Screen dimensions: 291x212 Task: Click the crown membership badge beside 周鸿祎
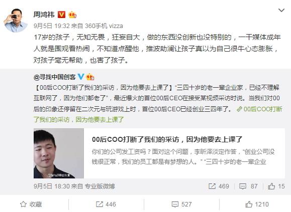72,15
